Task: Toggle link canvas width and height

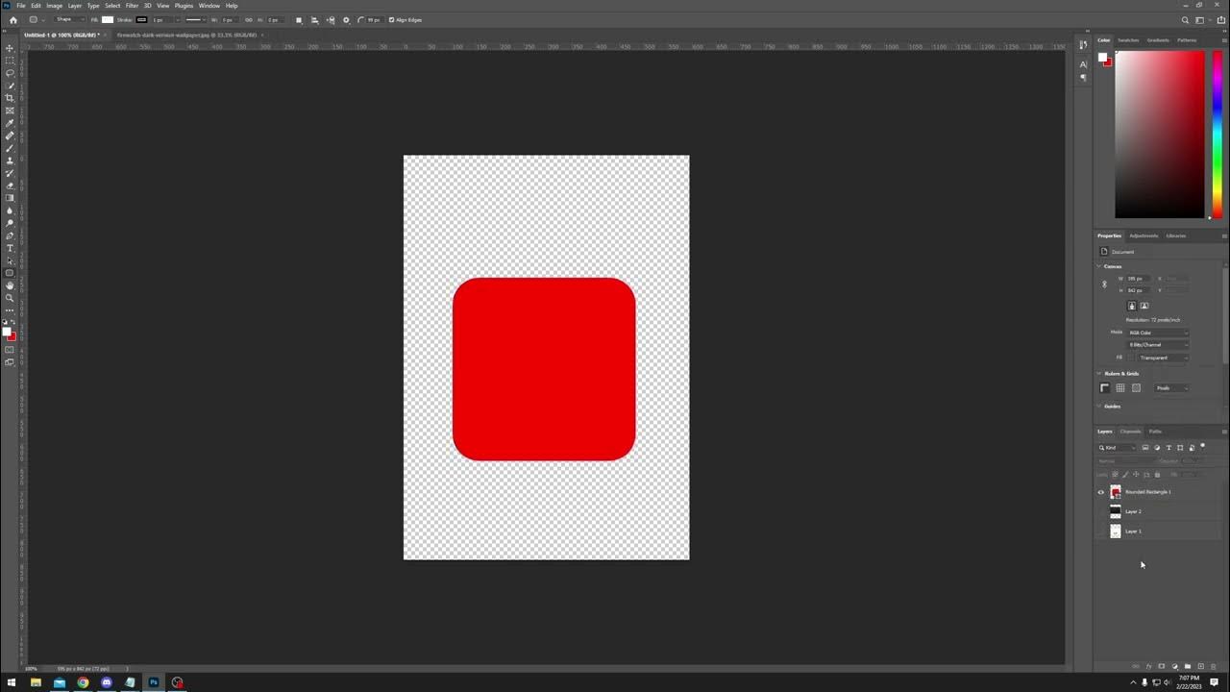Action: pos(1104,284)
